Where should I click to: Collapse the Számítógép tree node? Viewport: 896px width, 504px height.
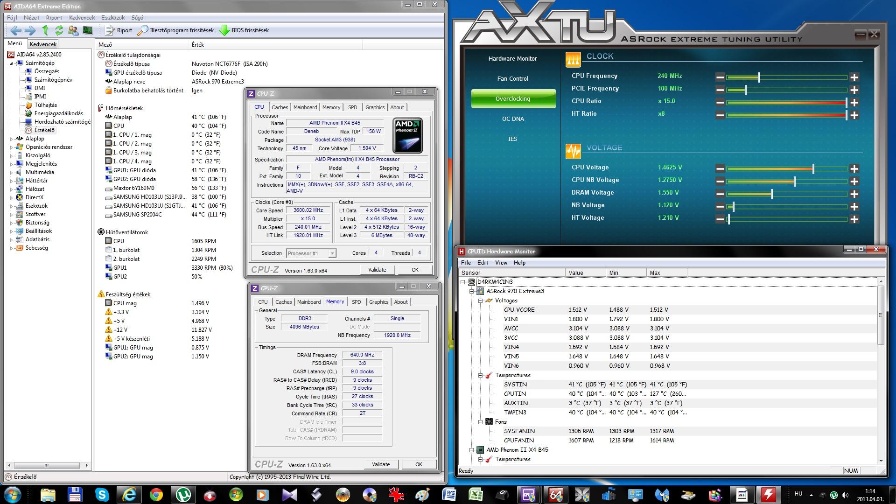point(11,63)
